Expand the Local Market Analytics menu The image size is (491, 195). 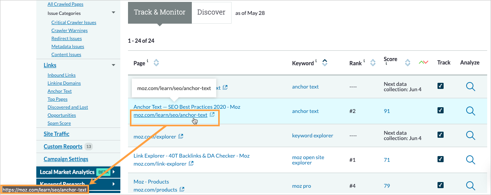point(113,172)
